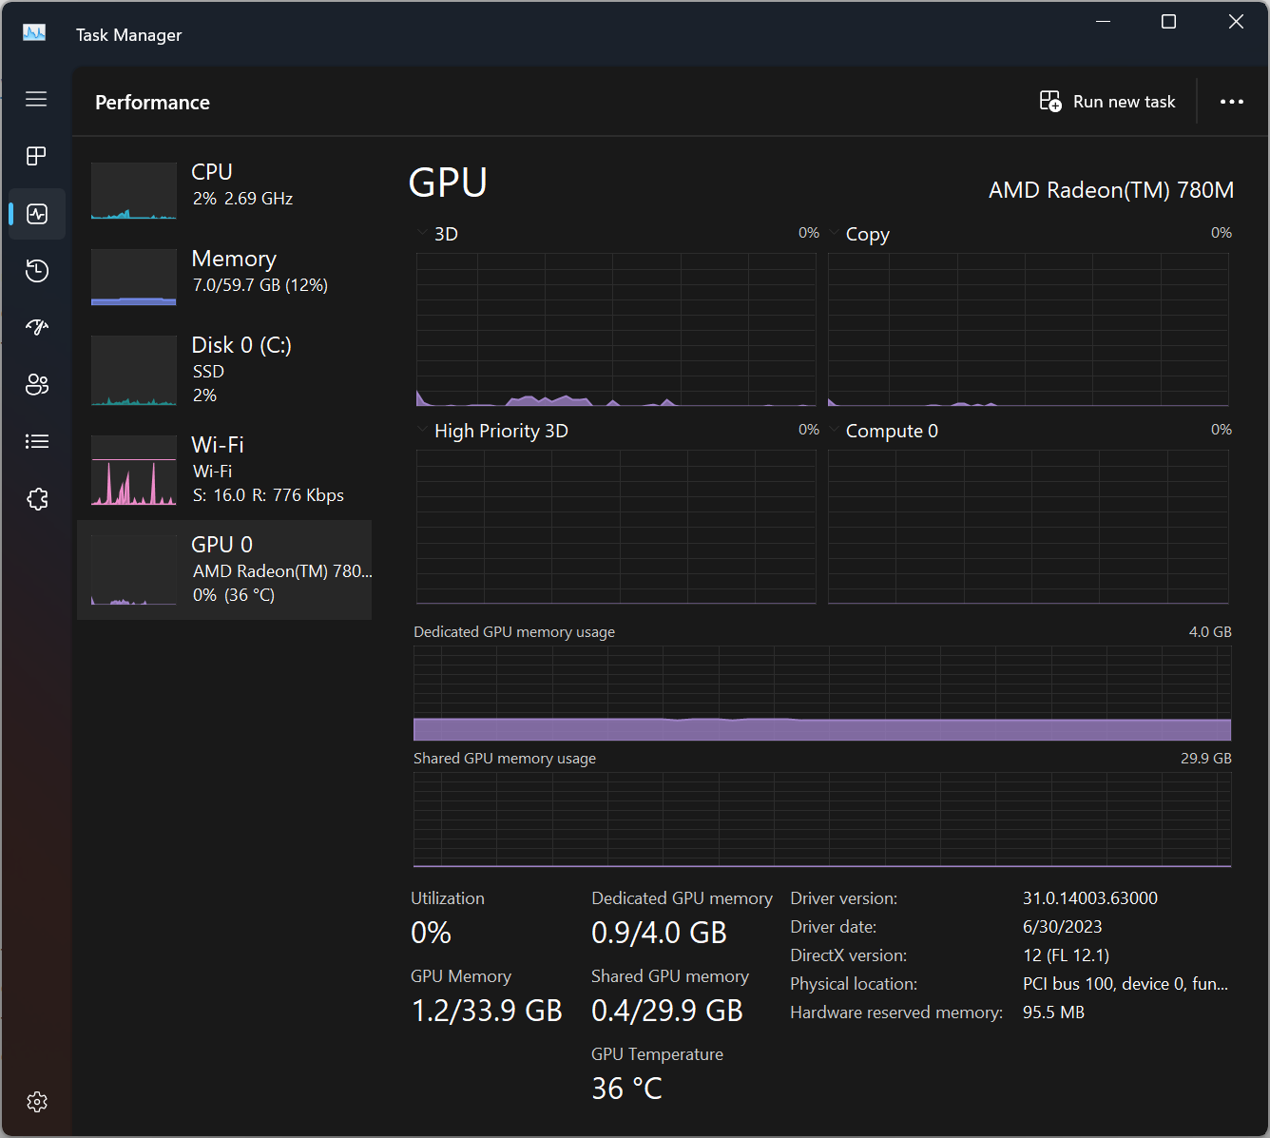Open the Startup apps page icon
The image size is (1270, 1138).
[x=37, y=327]
